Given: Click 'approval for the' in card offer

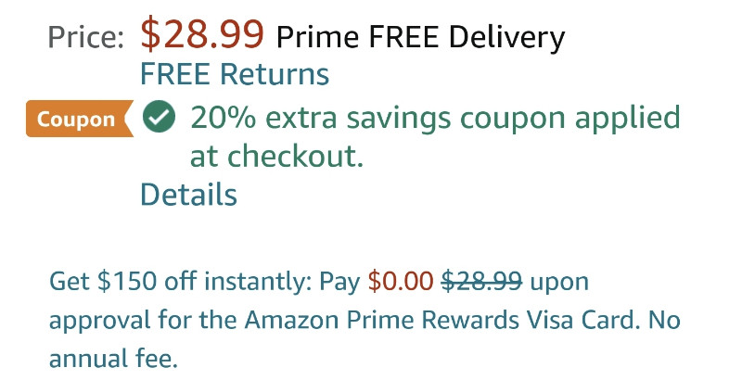Looking at the screenshot, I should [143, 321].
